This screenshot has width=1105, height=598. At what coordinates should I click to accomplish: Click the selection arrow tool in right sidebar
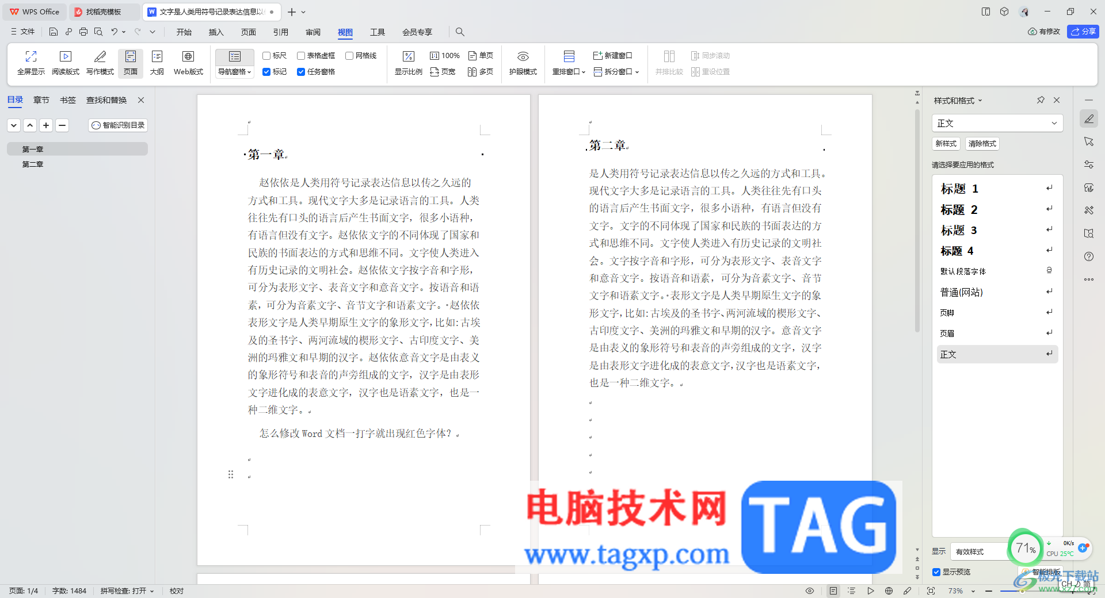[1089, 141]
